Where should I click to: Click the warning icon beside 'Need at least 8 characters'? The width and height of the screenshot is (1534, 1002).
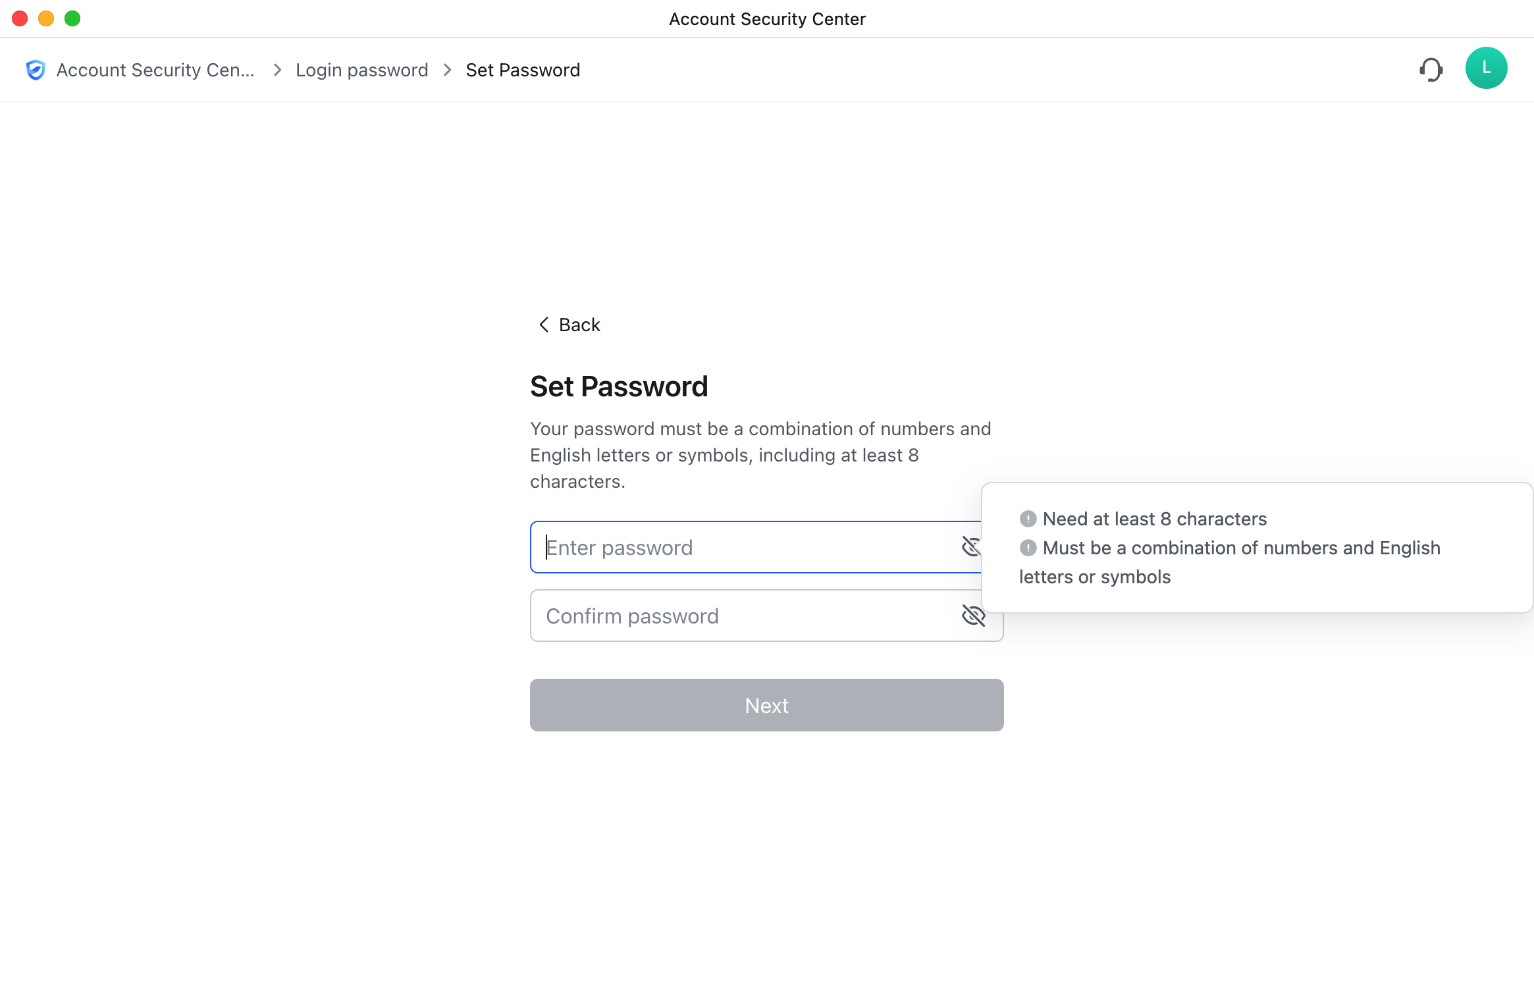(x=1028, y=519)
